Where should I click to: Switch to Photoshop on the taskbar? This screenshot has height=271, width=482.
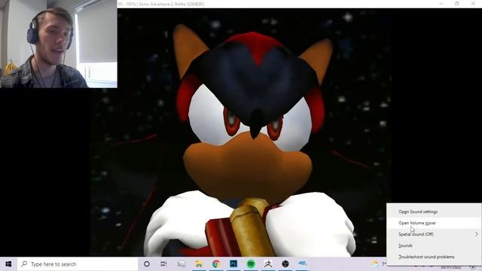tap(233, 264)
